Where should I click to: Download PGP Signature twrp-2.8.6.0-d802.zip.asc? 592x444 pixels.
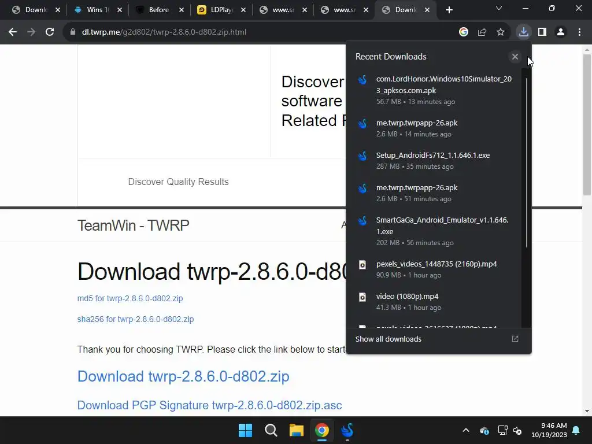coord(209,405)
